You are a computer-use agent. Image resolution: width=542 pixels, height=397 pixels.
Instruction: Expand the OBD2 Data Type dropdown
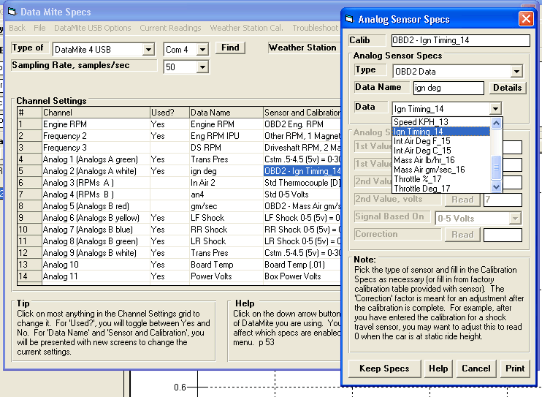tap(516, 72)
